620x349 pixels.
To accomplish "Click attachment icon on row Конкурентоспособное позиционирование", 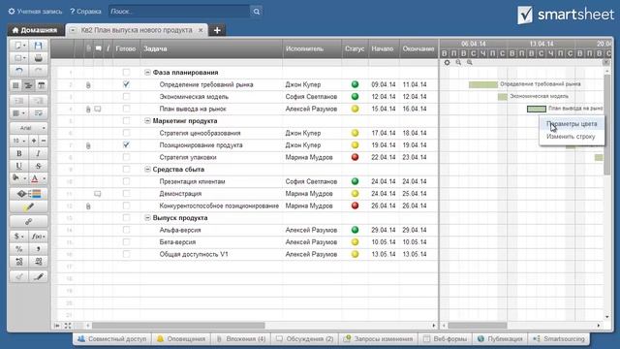I will [88, 206].
